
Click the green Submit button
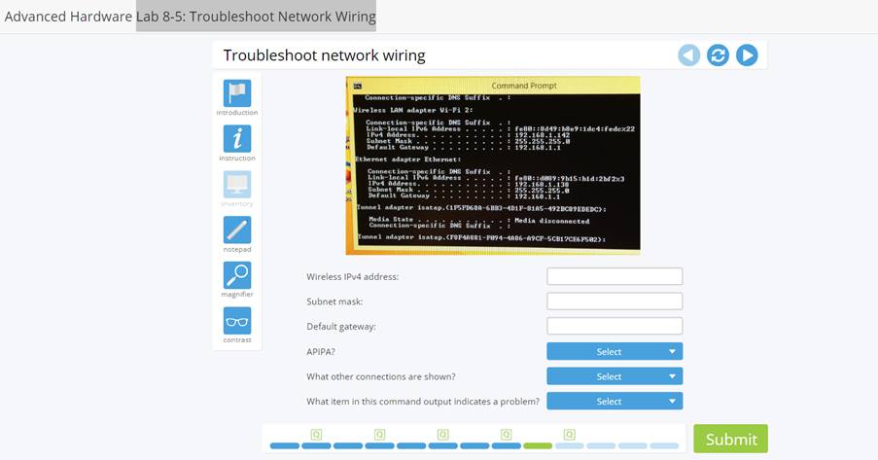click(731, 439)
